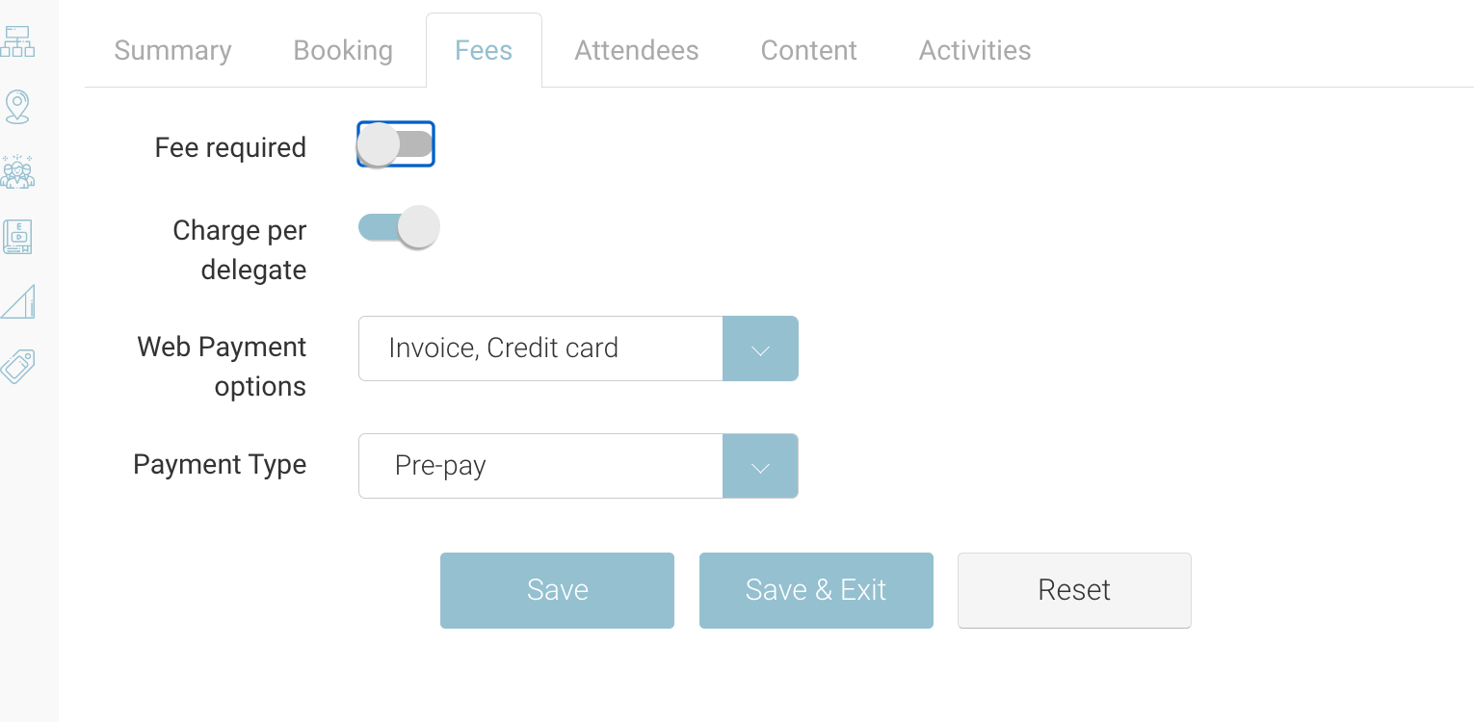Expand the Web Payment options dropdown arrow
This screenshot has height=722, width=1474.
click(x=760, y=348)
